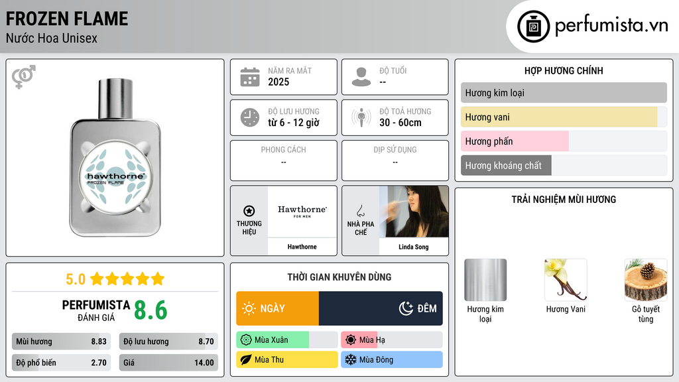Click the flower icon for Mùa Xuân
Screen dimensions: 679x382
pyautogui.click(x=246, y=340)
